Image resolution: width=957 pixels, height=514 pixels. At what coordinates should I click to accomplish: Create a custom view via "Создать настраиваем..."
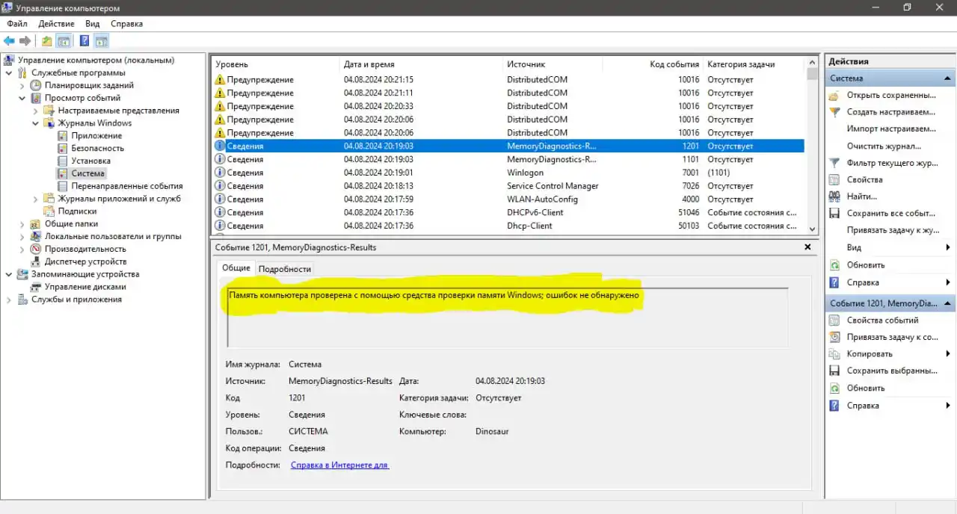point(891,112)
